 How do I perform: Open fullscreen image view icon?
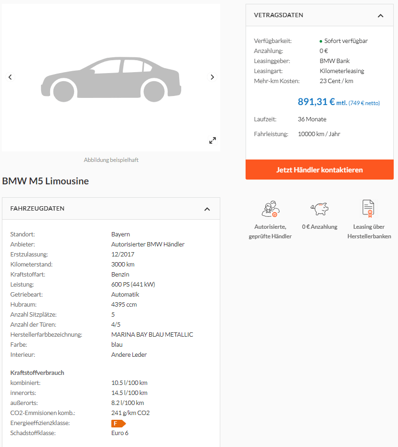tap(213, 140)
